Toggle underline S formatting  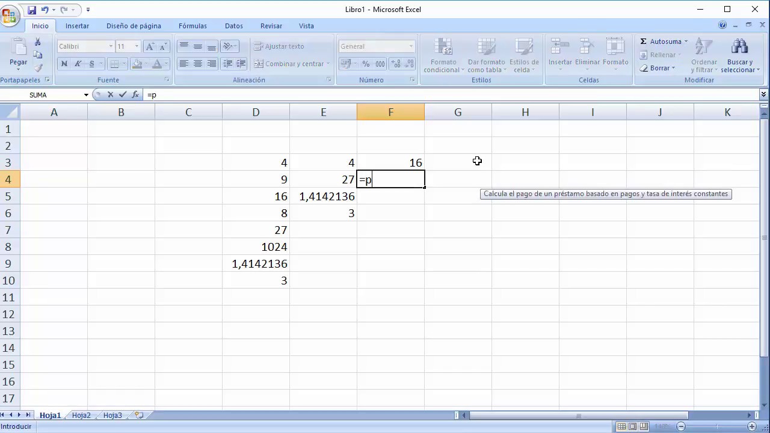91,64
